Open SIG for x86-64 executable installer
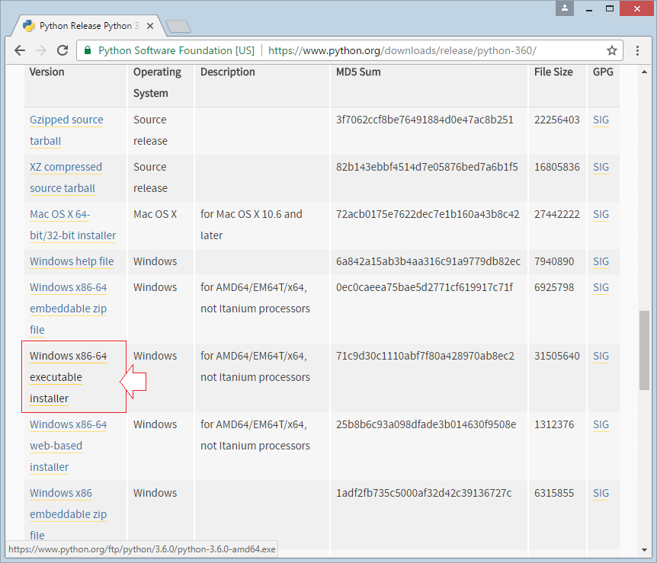The width and height of the screenshot is (657, 563). (x=601, y=356)
